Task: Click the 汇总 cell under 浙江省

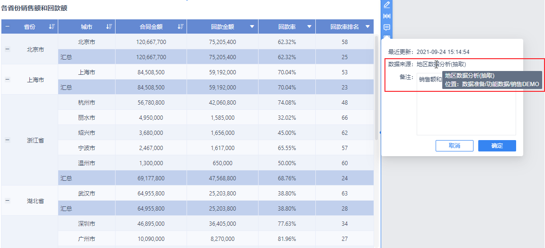Action: 87,178
